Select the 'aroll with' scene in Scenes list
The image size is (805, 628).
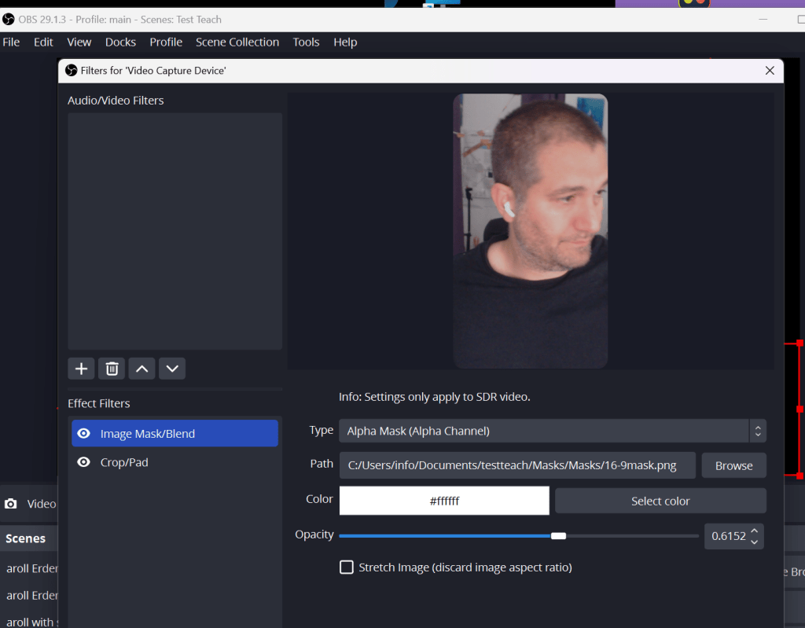click(x=31, y=622)
